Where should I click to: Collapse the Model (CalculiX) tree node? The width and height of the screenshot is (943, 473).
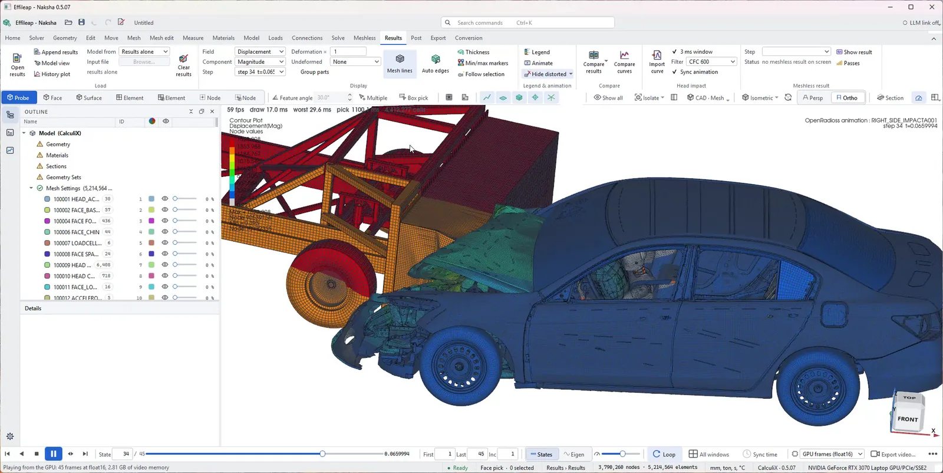[x=24, y=133]
